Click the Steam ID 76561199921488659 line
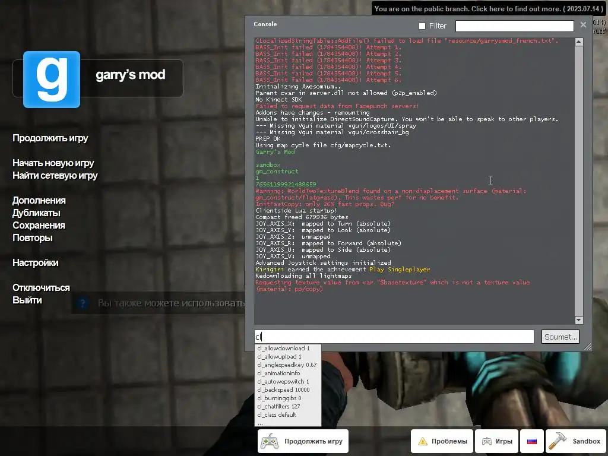The height and width of the screenshot is (456, 608). click(286, 184)
